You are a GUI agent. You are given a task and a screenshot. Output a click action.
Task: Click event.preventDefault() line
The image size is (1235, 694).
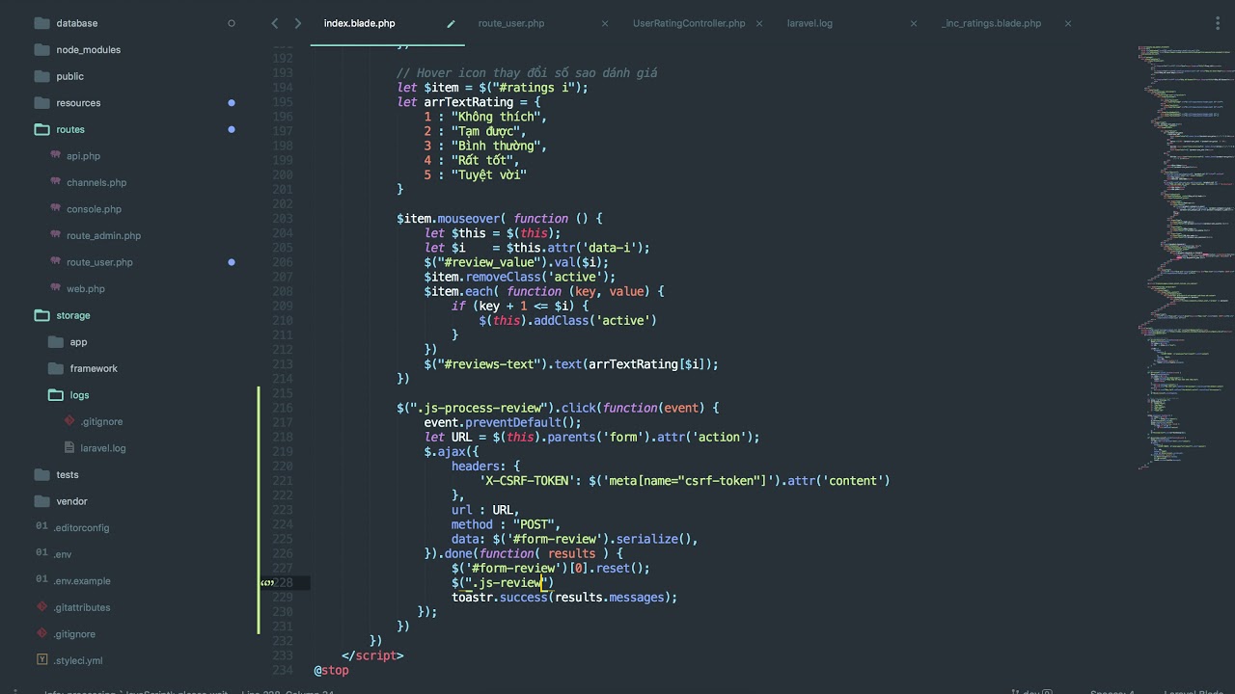(x=503, y=422)
